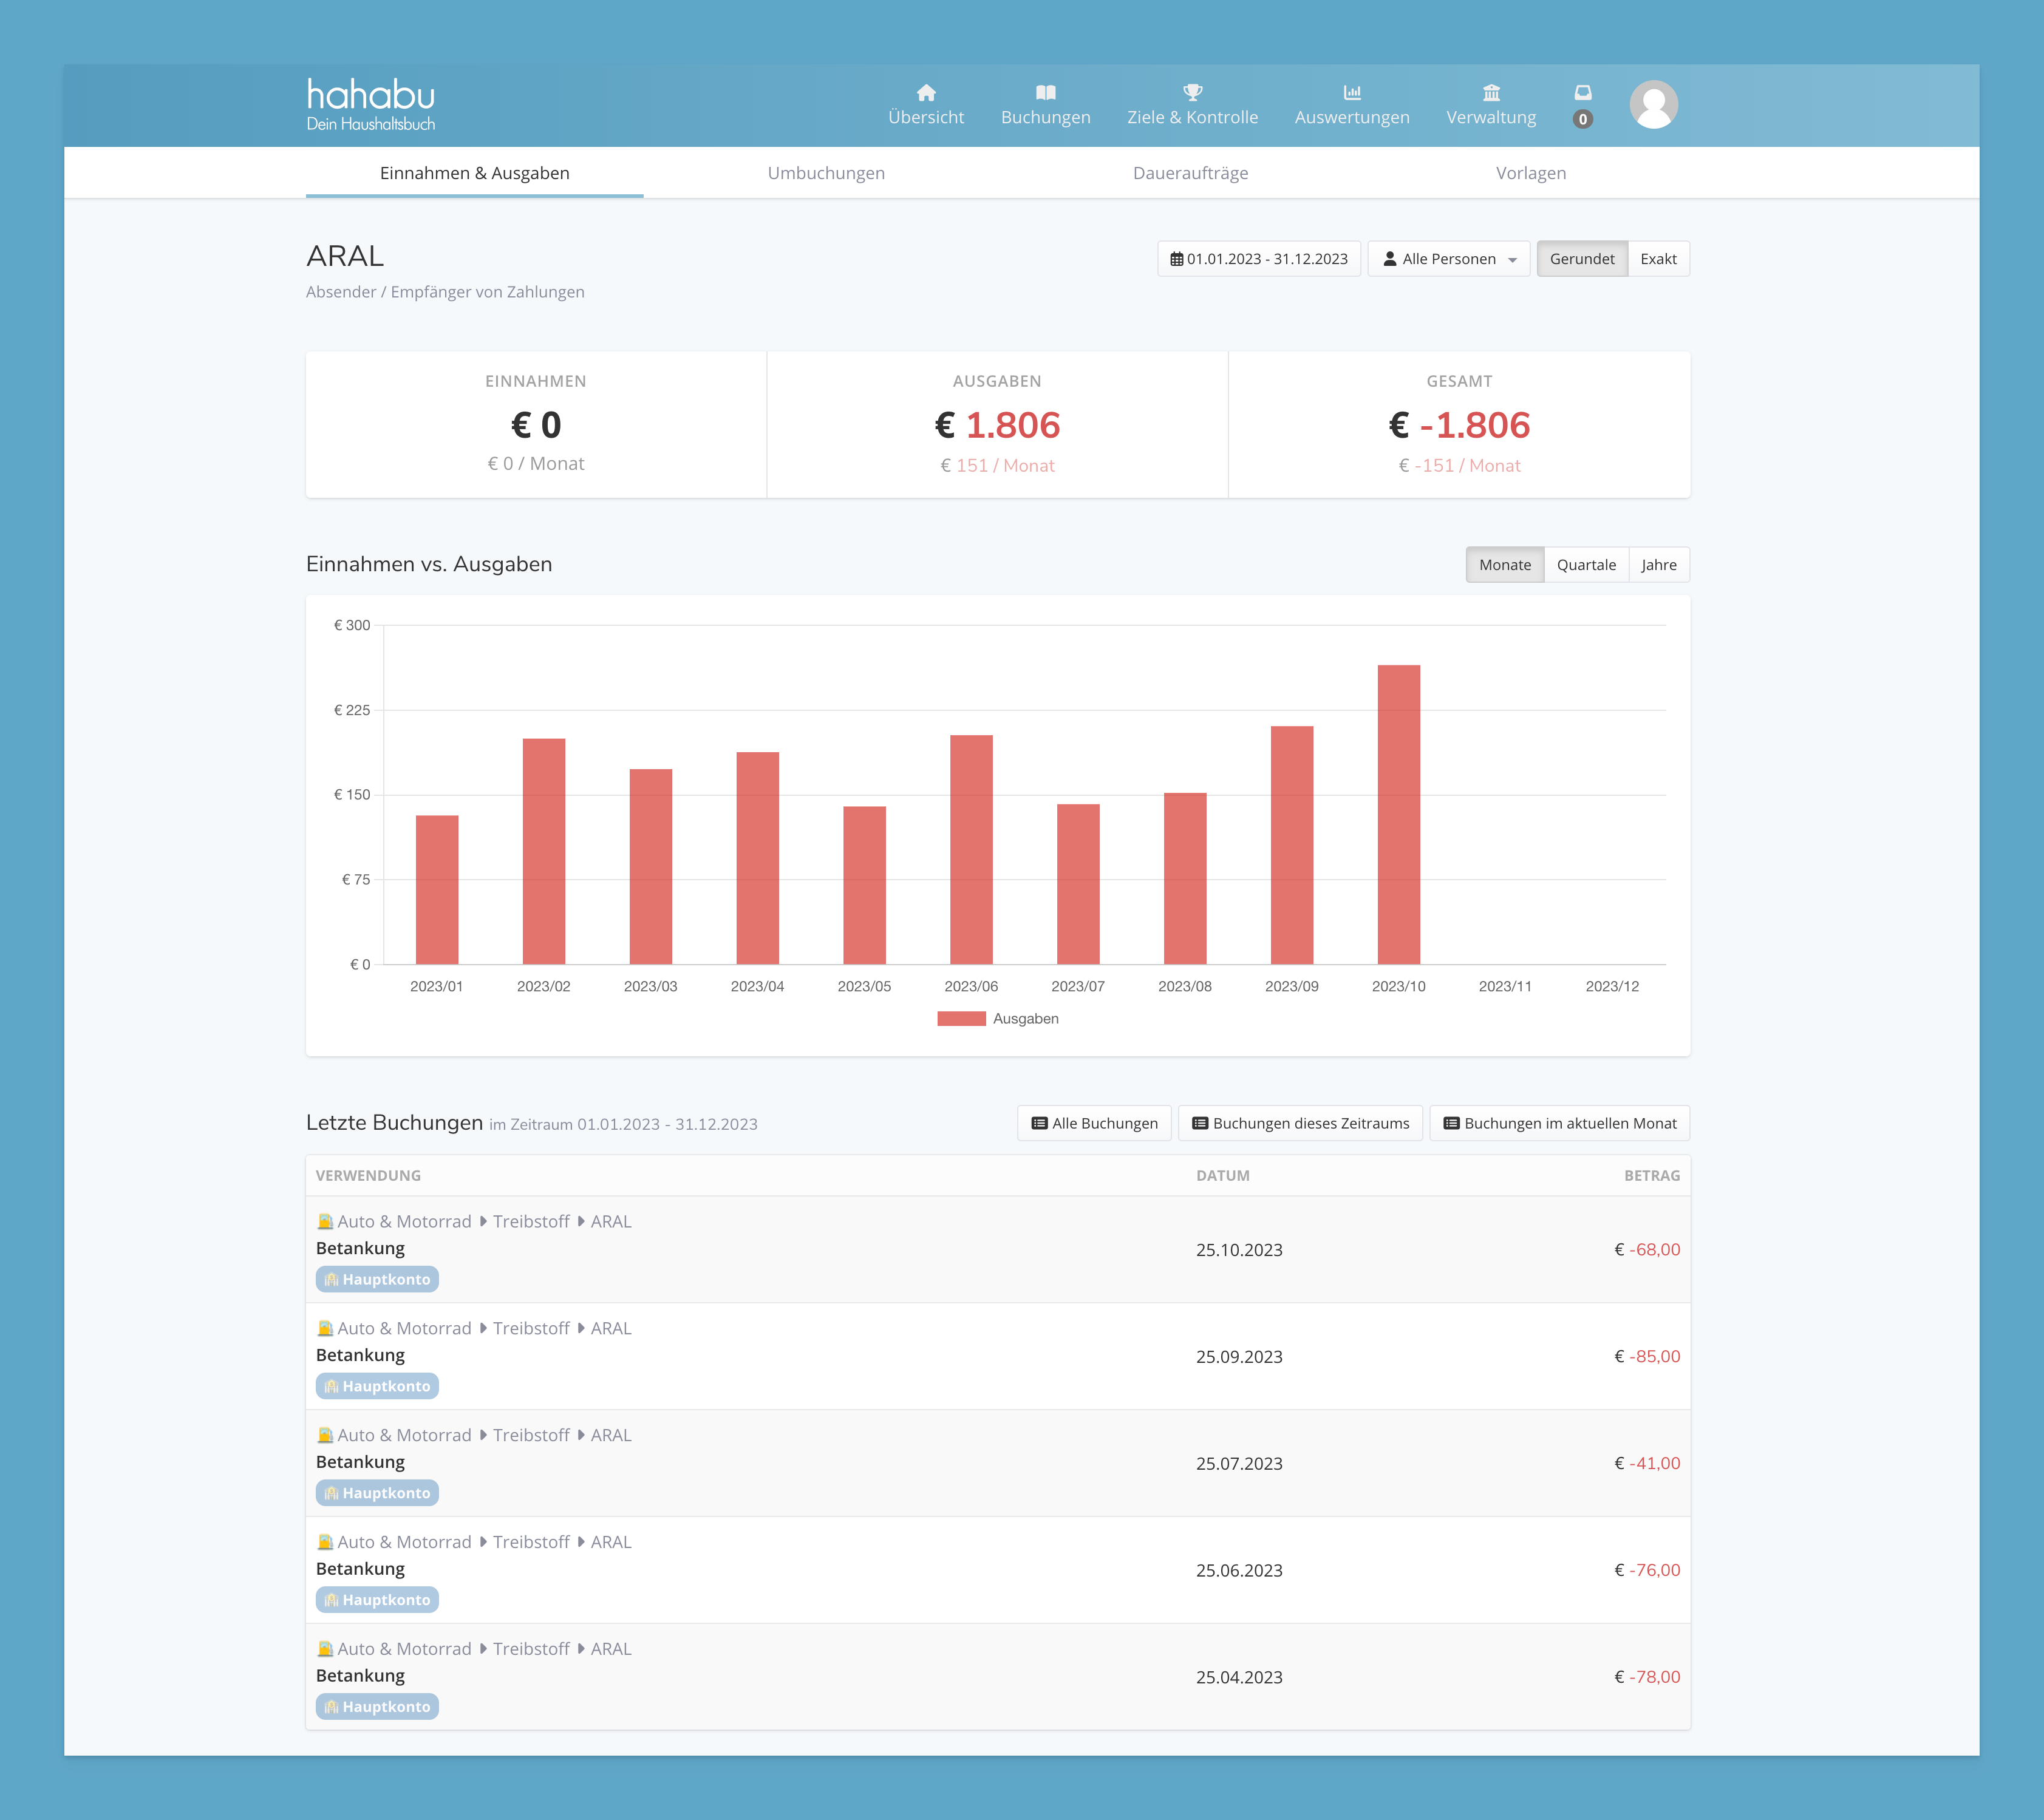Switch amounts to Exakt

coord(1658,259)
